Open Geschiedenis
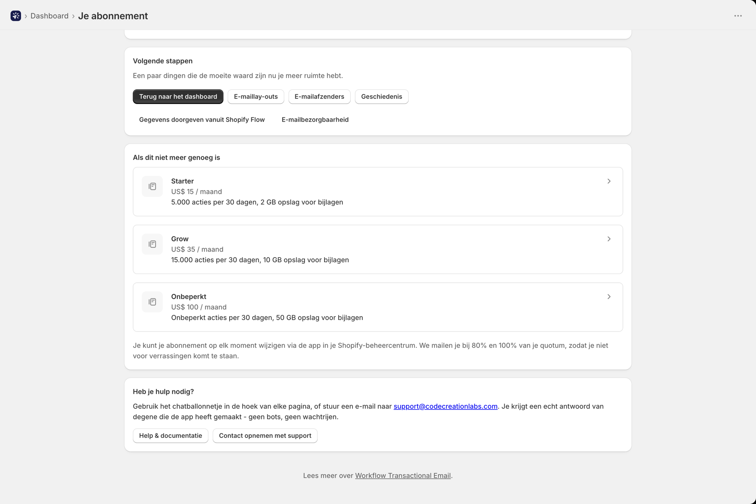 pyautogui.click(x=382, y=96)
